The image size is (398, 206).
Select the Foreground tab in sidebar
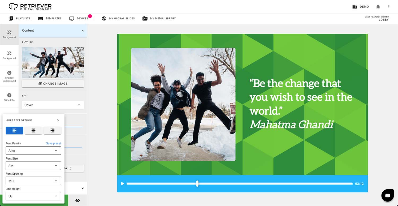[9, 34]
